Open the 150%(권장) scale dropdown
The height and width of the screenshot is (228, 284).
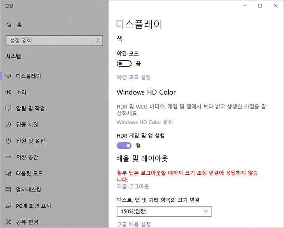(164, 211)
